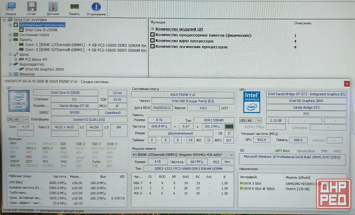Click the icon beside Количество логических процессоров
The height and width of the screenshot is (215, 355).
point(152,46)
